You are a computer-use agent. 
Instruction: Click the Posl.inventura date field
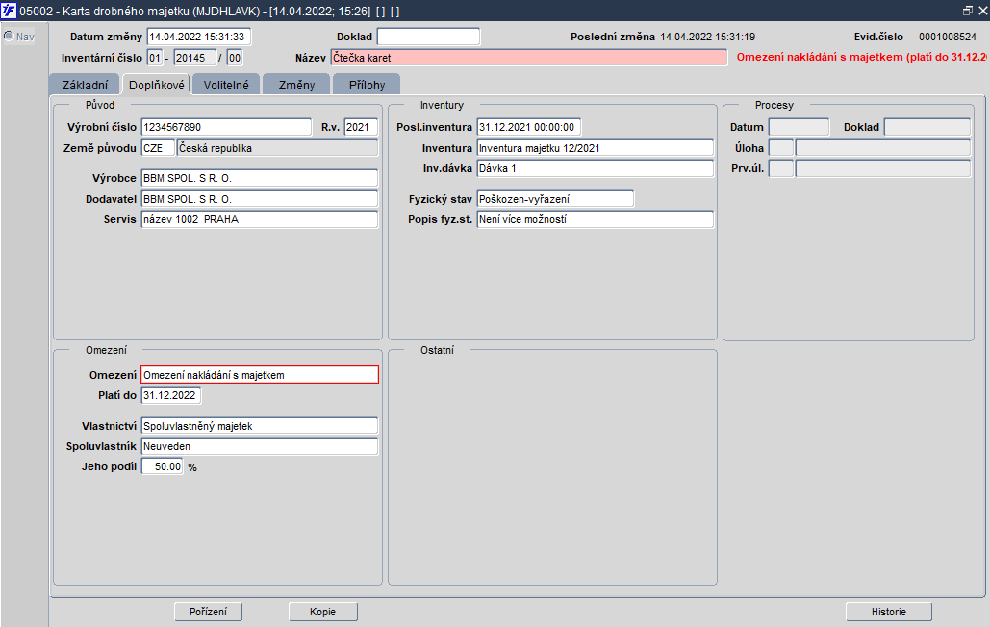tap(528, 127)
